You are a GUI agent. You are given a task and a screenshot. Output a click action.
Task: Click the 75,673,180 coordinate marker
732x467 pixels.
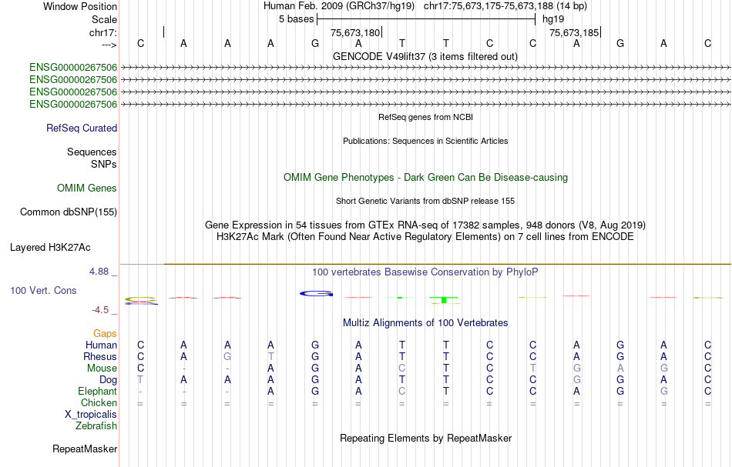point(355,32)
